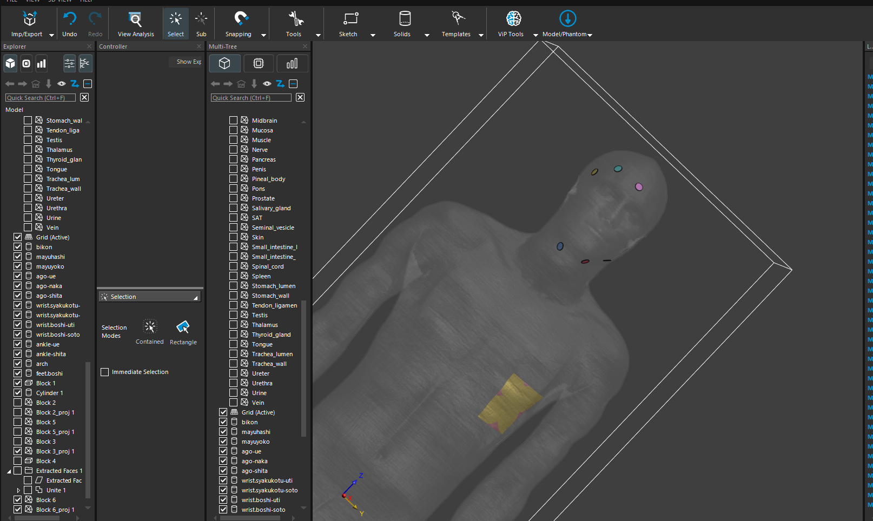Viewport: 873px width, 521px height.
Task: Select Rectangle selection mode
Action: (x=183, y=331)
